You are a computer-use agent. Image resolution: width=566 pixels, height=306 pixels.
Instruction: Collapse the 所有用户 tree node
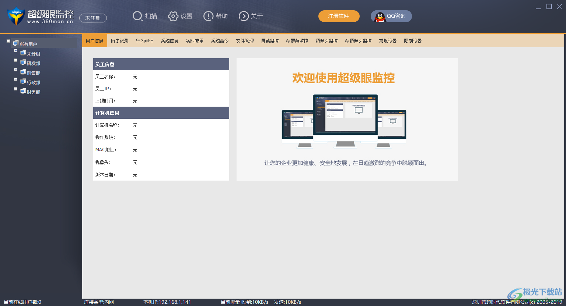point(8,41)
